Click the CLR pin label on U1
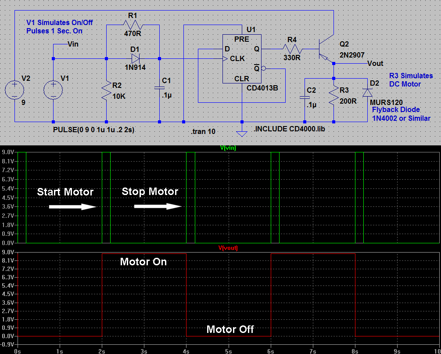Image resolution: width=441 pixels, height=354 pixels. [x=242, y=79]
